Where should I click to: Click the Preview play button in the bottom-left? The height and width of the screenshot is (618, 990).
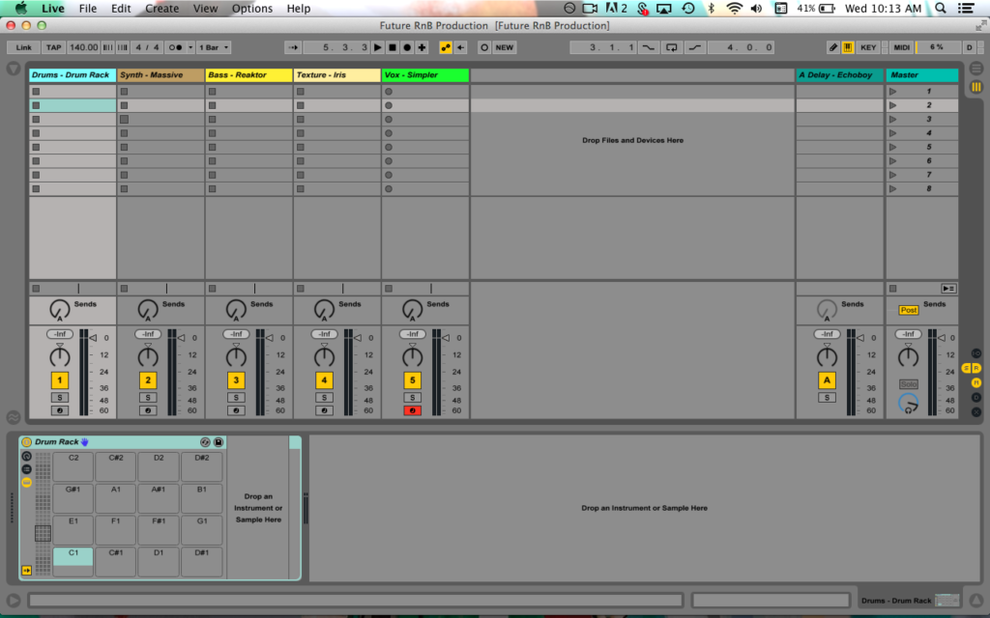(14, 601)
